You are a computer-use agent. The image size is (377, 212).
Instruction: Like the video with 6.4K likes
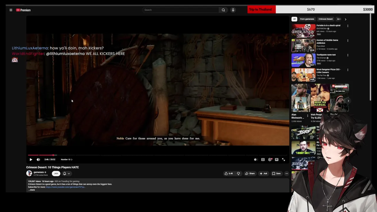229,173
